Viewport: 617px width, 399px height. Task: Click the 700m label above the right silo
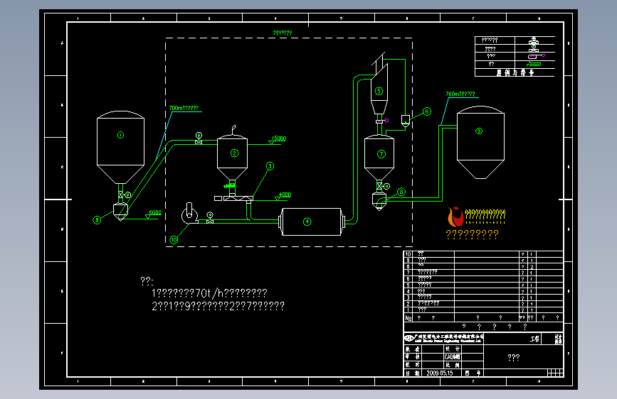460,94
